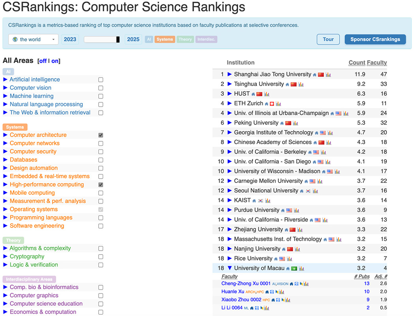
Task: Uncheck the Computer architecture checkbox
Action: coord(101,135)
